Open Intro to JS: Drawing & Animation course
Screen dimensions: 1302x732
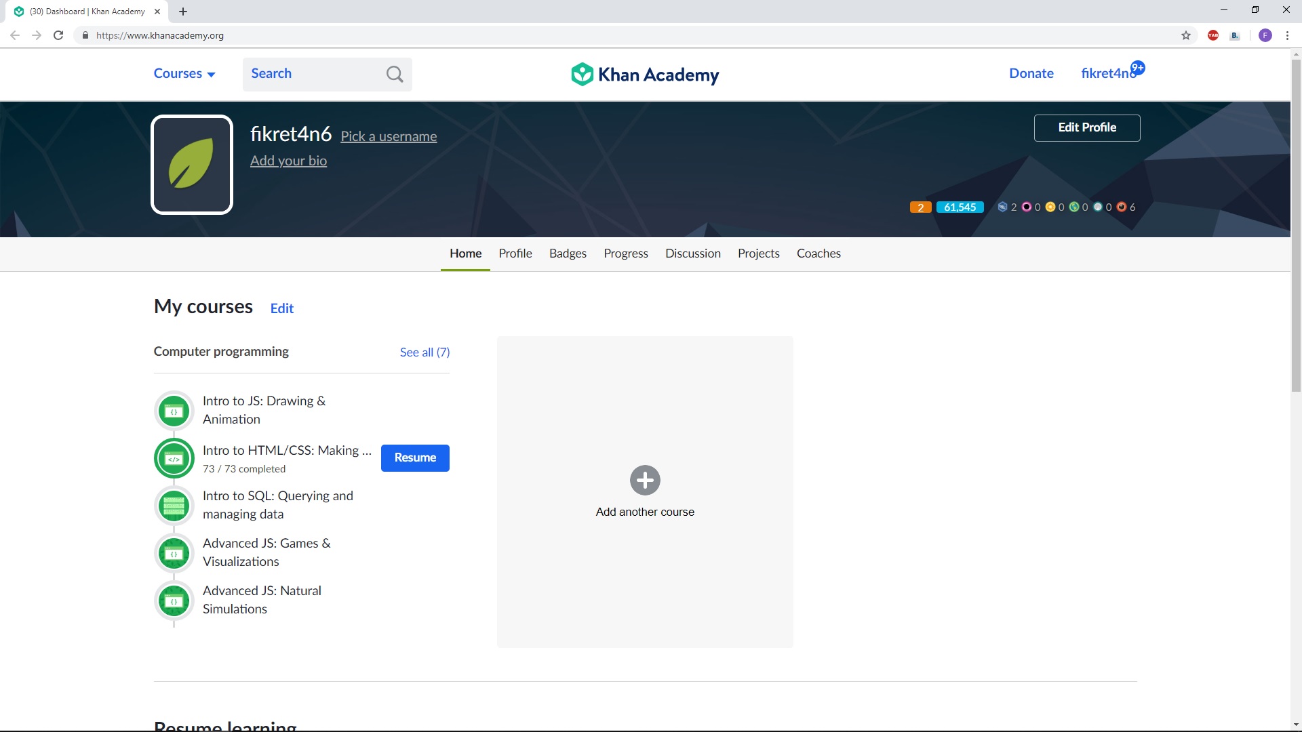point(264,410)
